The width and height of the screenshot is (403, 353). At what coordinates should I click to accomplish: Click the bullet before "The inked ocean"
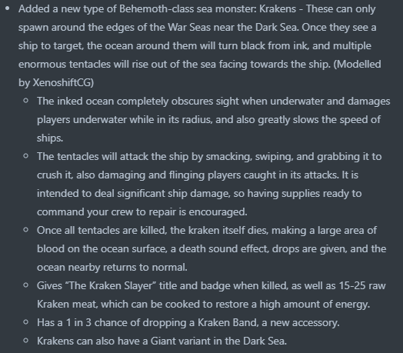pos(25,101)
